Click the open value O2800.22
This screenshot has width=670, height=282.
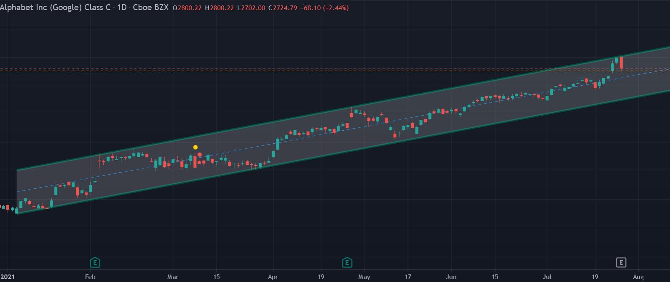[187, 8]
